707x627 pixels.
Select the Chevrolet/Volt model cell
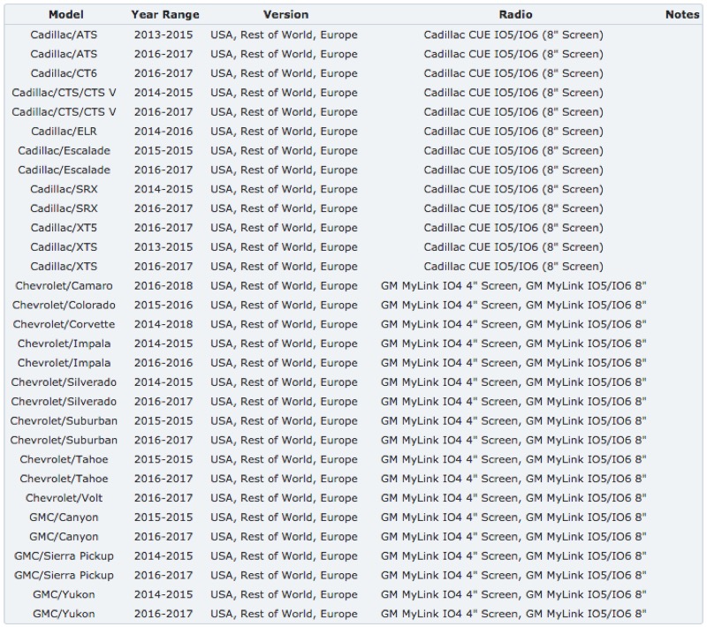point(64,498)
